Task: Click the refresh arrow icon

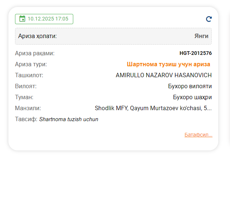Action: tap(209, 19)
